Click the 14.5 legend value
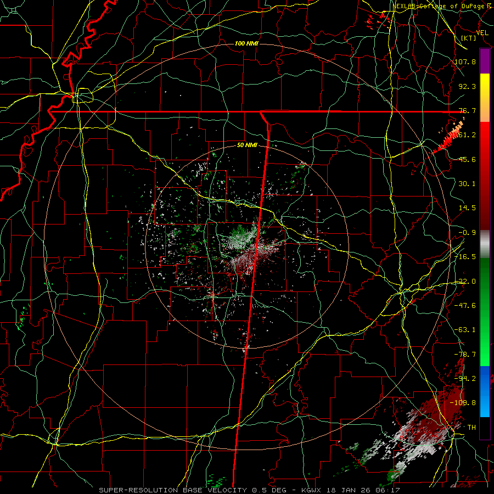 (467, 208)
